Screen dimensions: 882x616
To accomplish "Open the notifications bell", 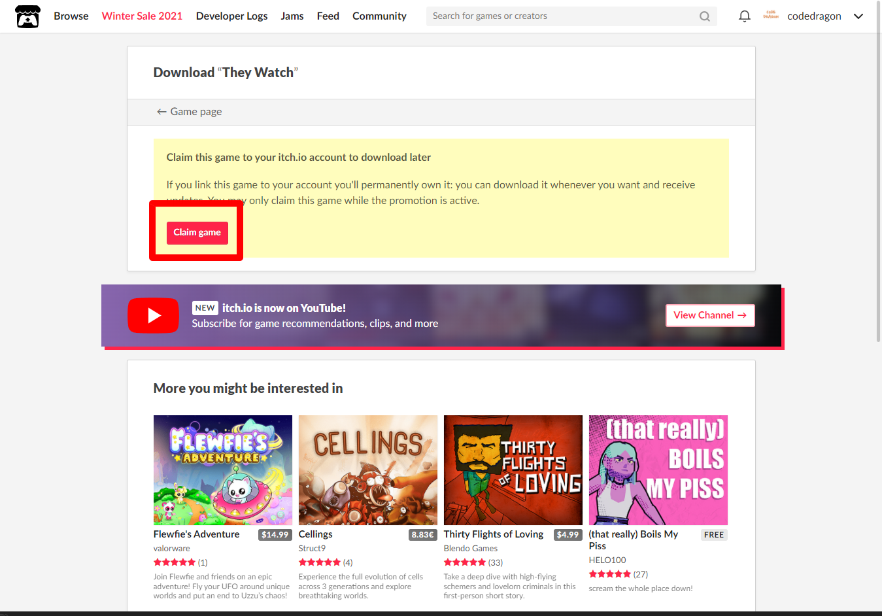I will pyautogui.click(x=744, y=16).
